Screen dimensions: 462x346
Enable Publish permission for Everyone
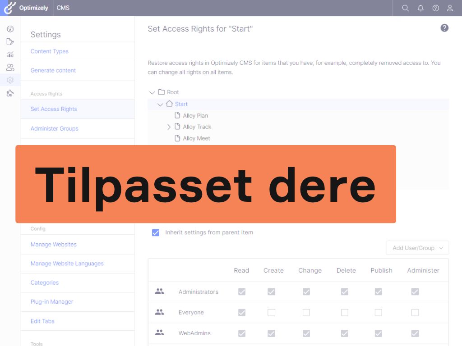pyautogui.click(x=379, y=313)
